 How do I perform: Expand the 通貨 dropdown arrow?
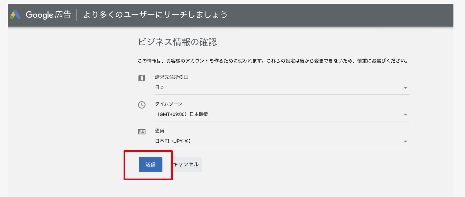click(405, 142)
